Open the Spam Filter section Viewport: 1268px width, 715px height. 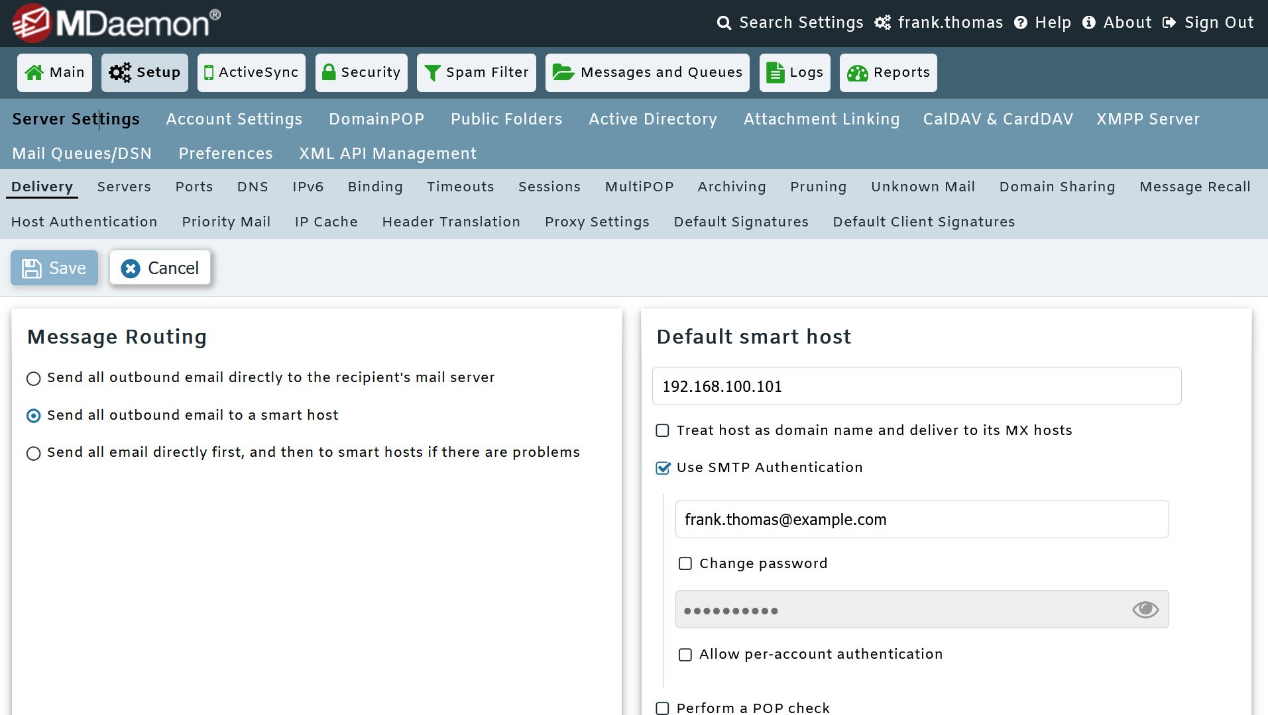pos(476,72)
